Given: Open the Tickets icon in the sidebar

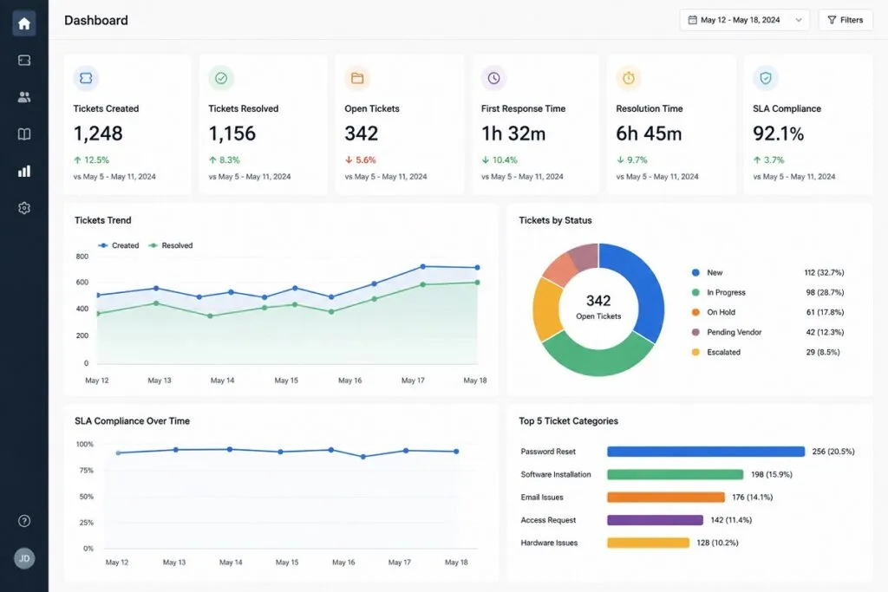Looking at the screenshot, I should (23, 60).
